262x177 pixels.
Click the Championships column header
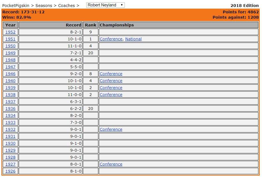point(117,25)
